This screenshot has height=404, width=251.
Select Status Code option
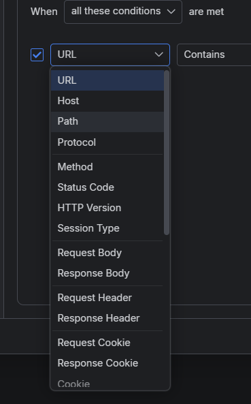(x=107, y=187)
